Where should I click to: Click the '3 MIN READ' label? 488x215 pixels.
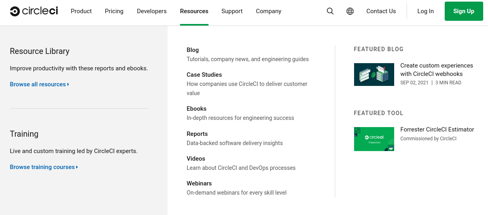(448, 83)
